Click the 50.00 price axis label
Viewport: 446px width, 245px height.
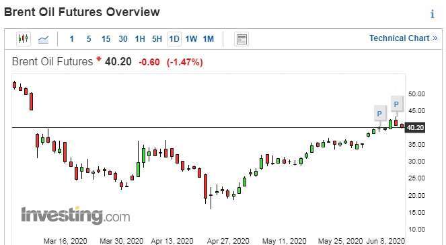point(416,94)
